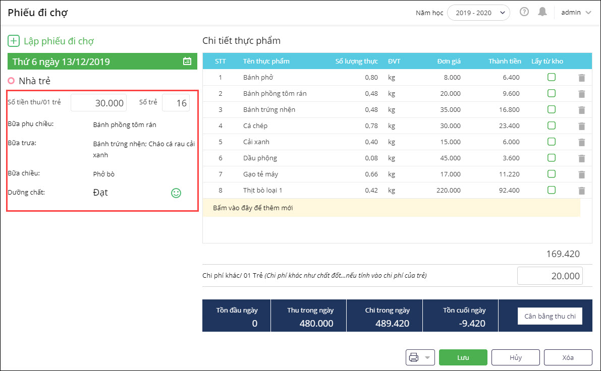Open the calendar icon in the date bar
Image resolution: width=601 pixels, height=371 pixels.
click(x=187, y=61)
